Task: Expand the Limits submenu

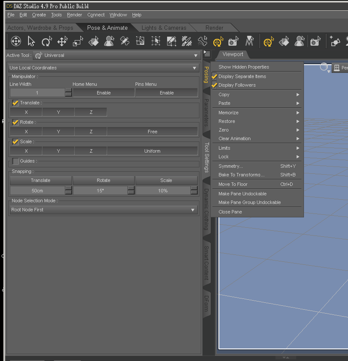Action: coord(256,148)
